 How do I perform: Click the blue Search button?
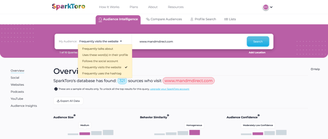(258, 41)
